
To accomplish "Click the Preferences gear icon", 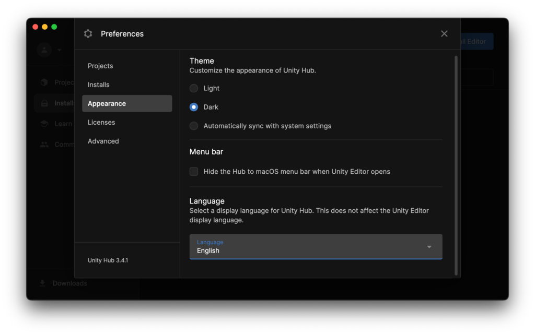I will pos(88,34).
